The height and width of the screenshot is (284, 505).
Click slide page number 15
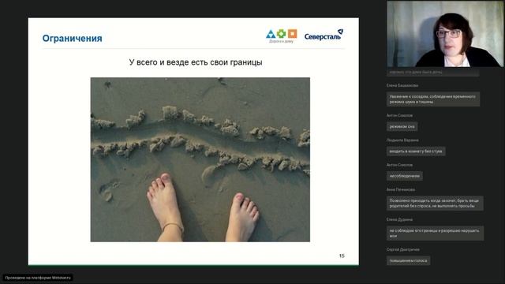point(342,256)
